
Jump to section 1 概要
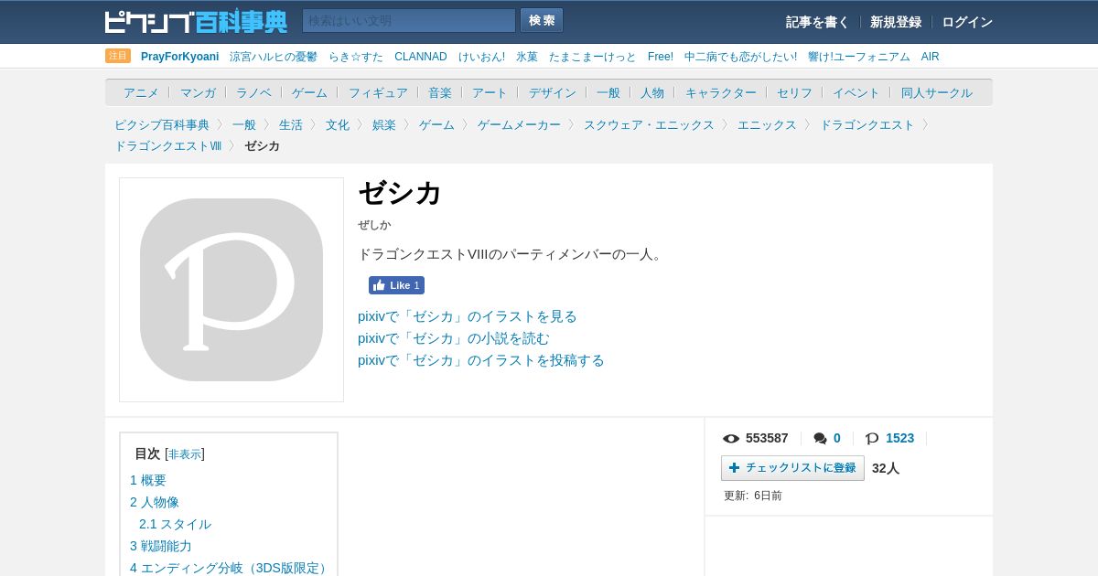pos(148,480)
